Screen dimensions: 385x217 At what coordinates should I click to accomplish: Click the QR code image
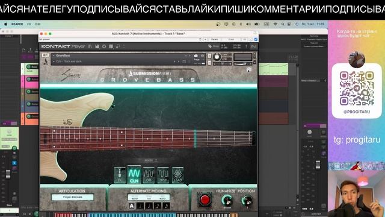[357, 88]
